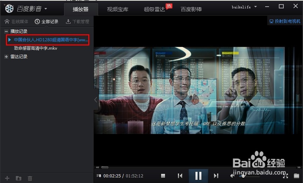Open the 视频宝库 tab
The image size is (303, 183).
click(118, 9)
